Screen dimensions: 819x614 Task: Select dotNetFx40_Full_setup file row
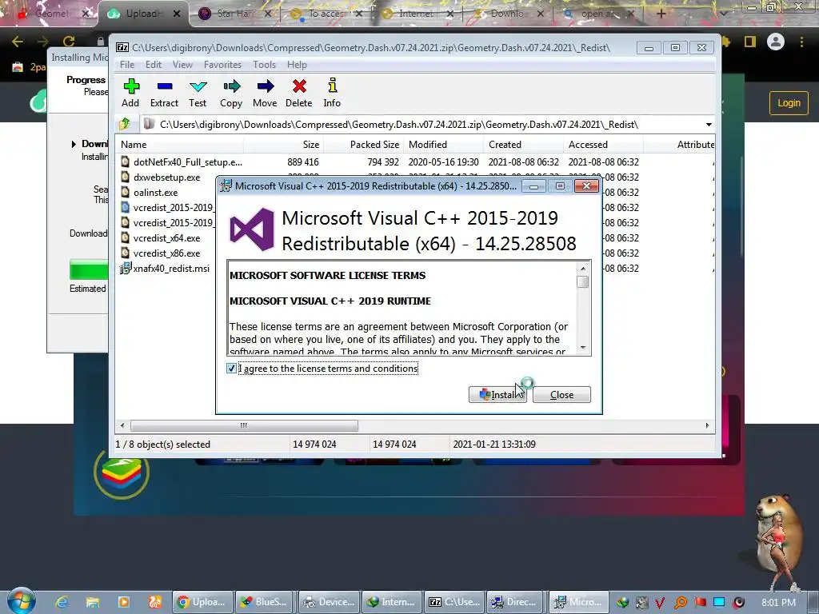pos(416,162)
